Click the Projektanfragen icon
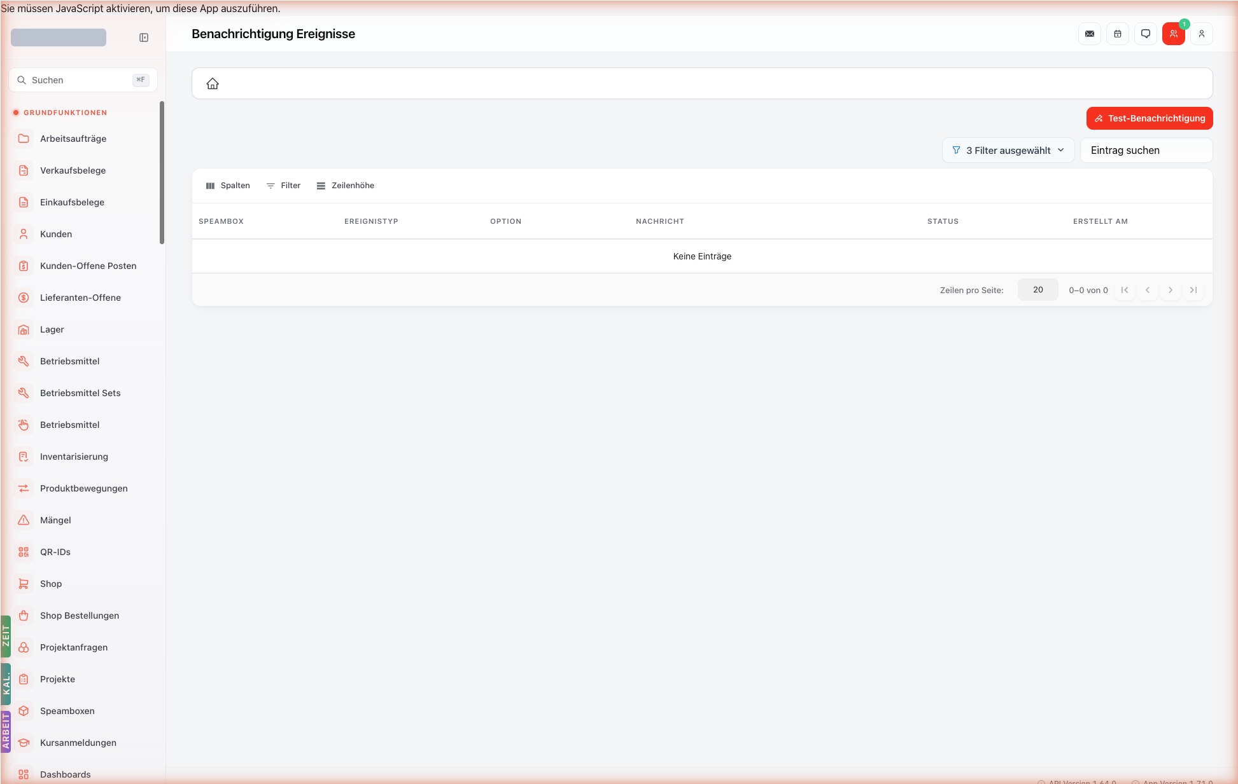 (24, 647)
